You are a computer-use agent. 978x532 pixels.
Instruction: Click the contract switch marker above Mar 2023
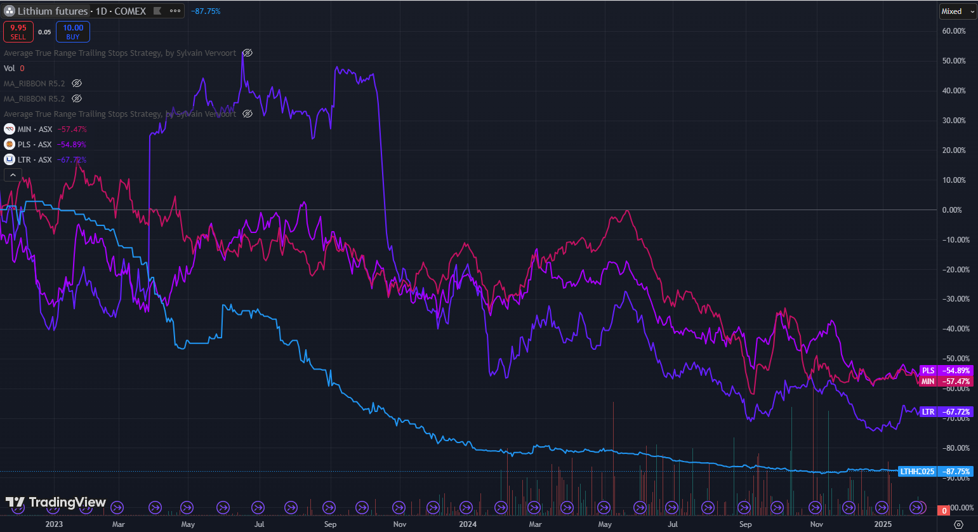(x=117, y=507)
